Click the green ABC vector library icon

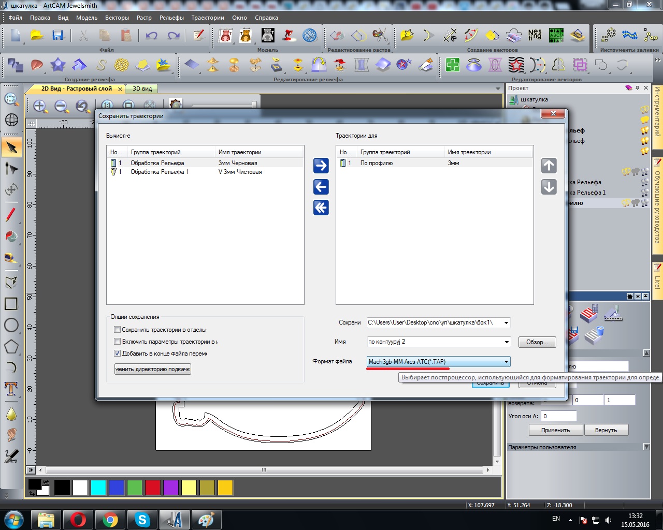click(556, 35)
